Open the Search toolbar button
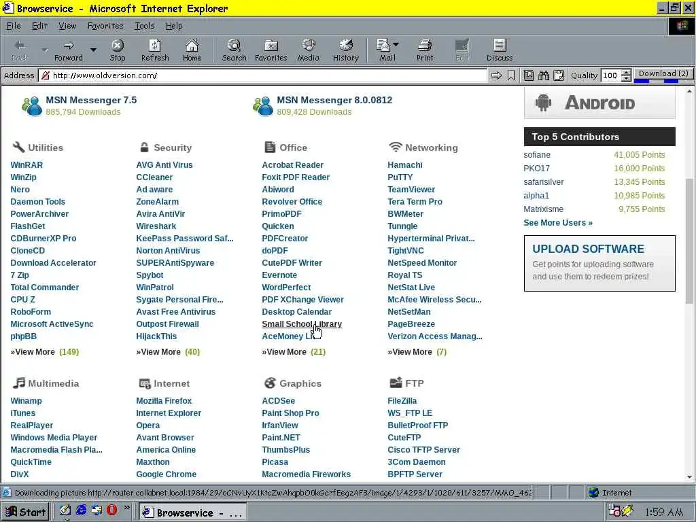Viewport: 696px width, 522px height. (x=234, y=50)
